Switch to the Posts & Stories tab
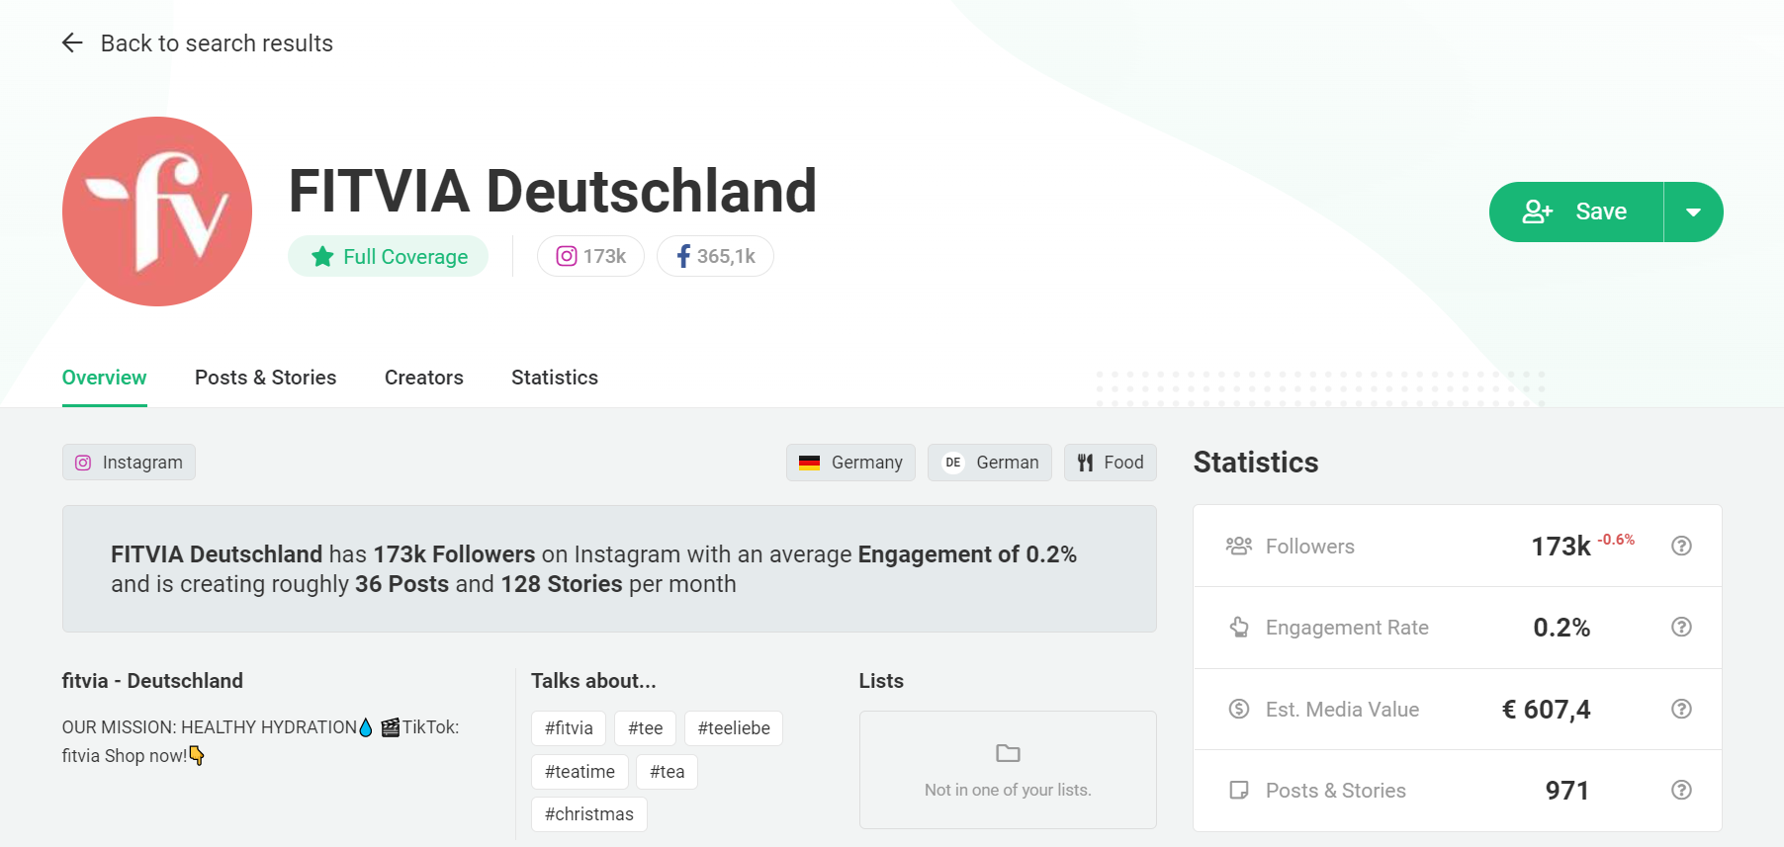Viewport: 1784px width, 847px height. pyautogui.click(x=265, y=378)
